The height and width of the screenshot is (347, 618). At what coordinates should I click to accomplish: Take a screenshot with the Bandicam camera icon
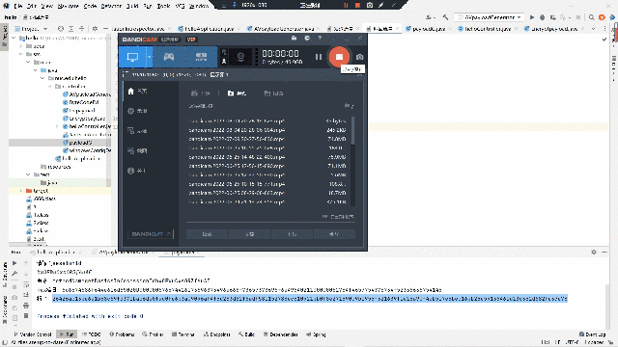(359, 57)
